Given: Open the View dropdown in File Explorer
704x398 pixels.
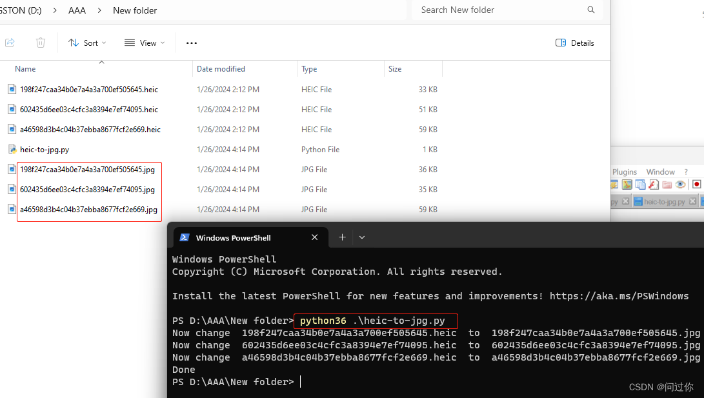Looking at the screenshot, I should click(x=143, y=42).
